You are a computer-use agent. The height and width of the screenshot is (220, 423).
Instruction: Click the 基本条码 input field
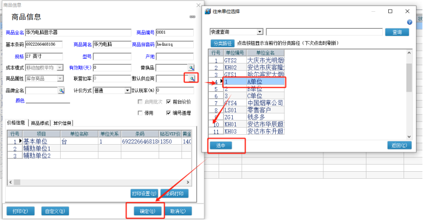44,45
